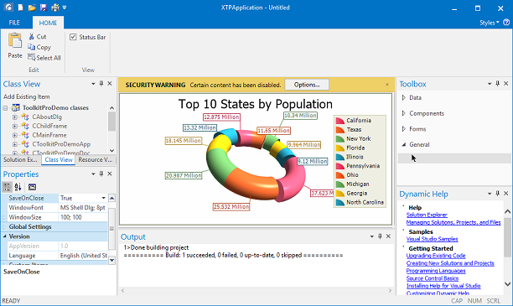Open the application system menu icon
Viewport: 513px width, 306px height.
[8, 7]
